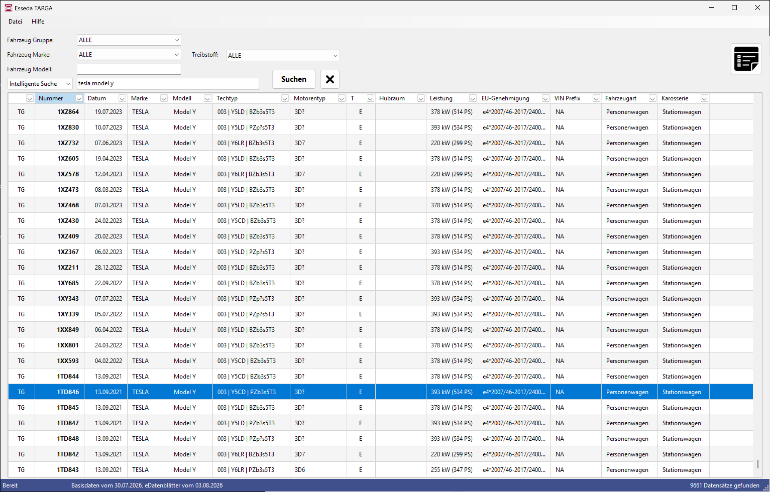Select row number 1TD843

[380, 470]
